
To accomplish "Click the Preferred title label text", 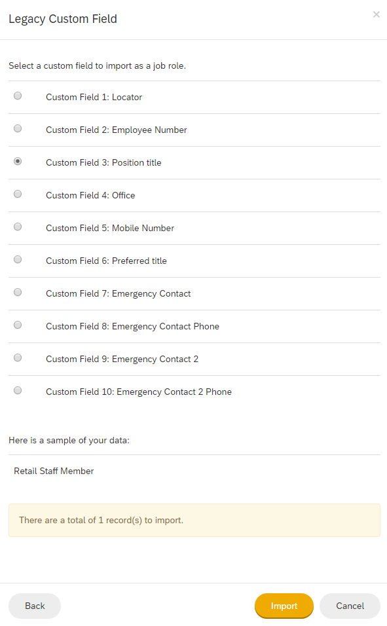I will pyautogui.click(x=139, y=261).
